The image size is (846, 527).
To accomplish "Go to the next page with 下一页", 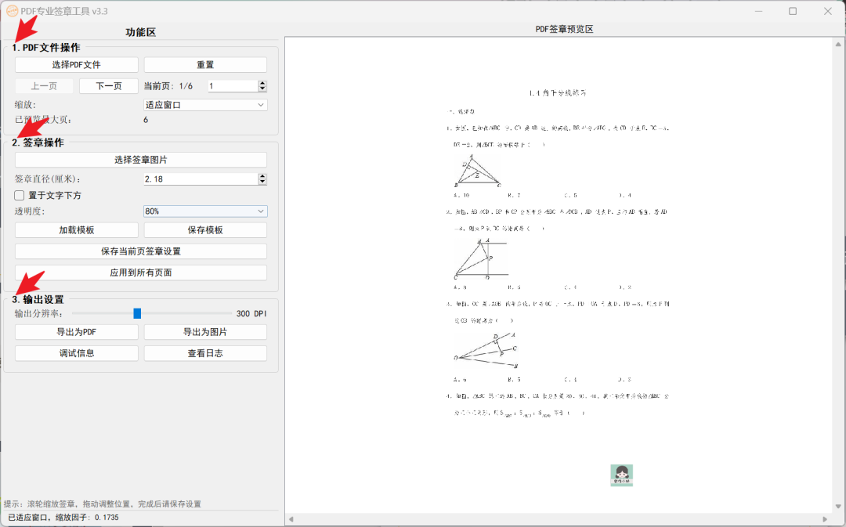I will (x=109, y=85).
